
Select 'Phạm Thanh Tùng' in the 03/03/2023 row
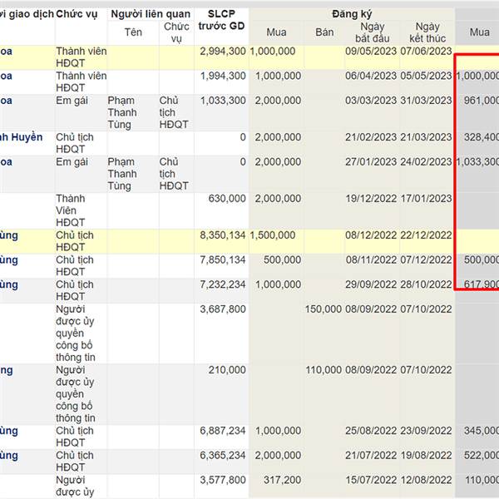click(122, 112)
